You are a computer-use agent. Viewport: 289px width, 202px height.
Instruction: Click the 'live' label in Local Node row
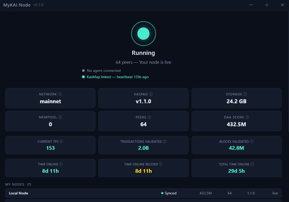pyautogui.click(x=275, y=193)
